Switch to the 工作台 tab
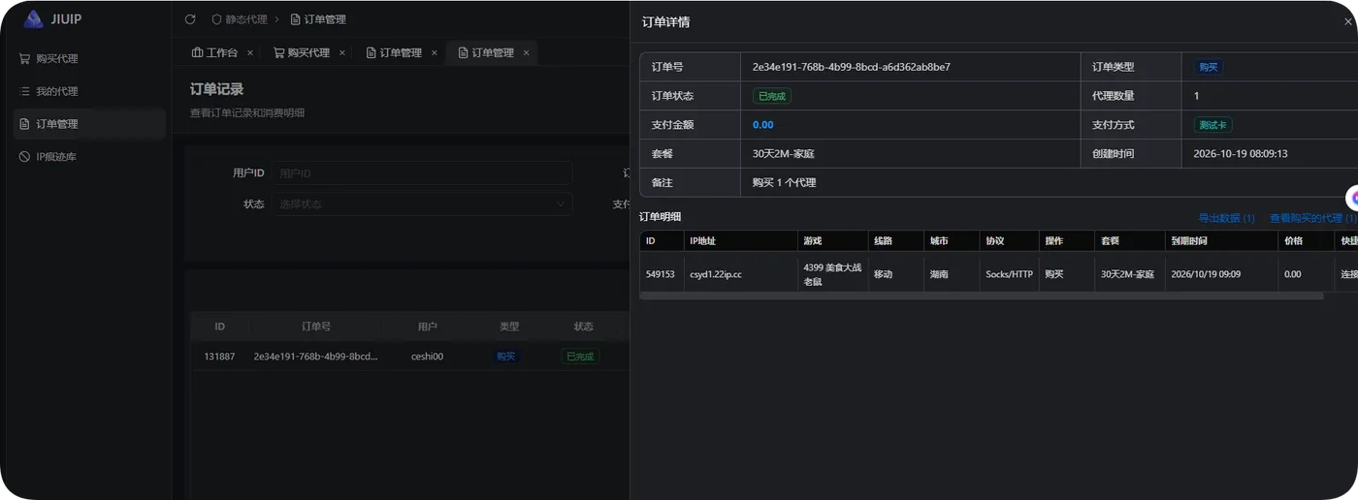Screen dimensions: 1358x500 (x=220, y=53)
